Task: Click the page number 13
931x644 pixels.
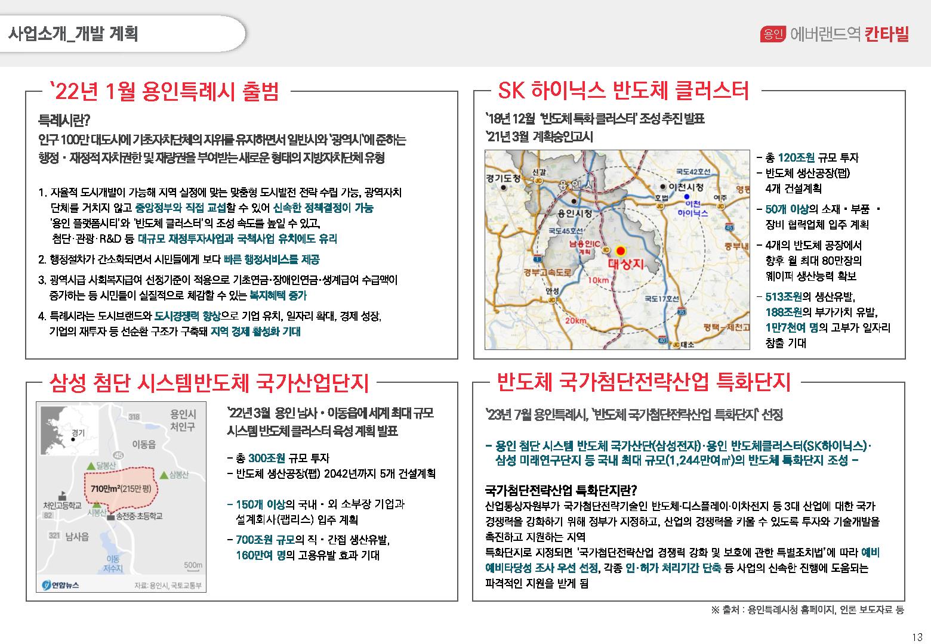Action: [917, 636]
